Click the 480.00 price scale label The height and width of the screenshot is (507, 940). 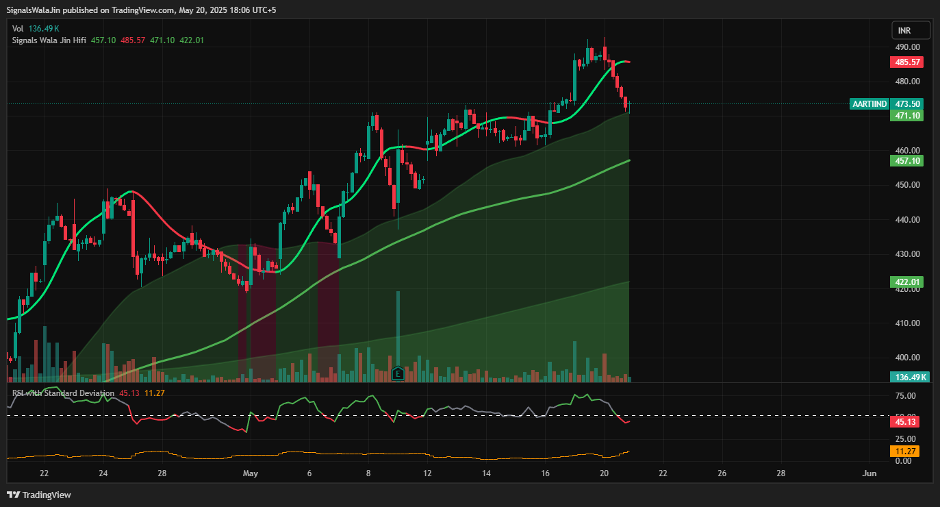click(907, 82)
